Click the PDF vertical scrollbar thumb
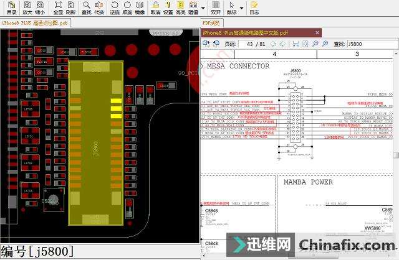Screen dimensions: 399x260 click(396, 155)
